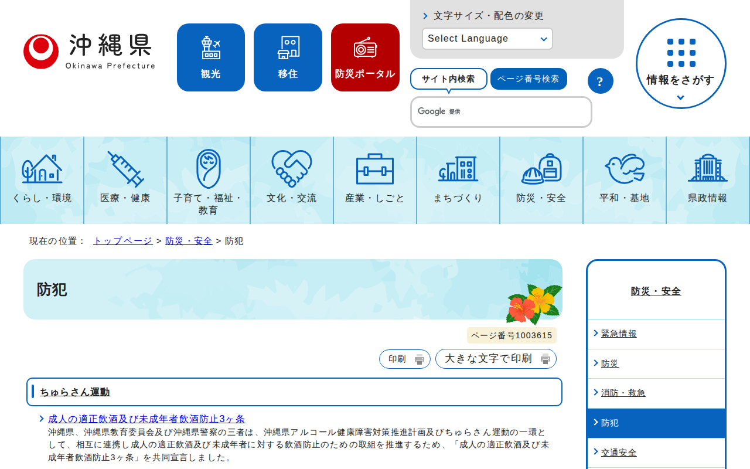Open the 防災・安全 helmet and backpack category
The width and height of the screenshot is (750, 469).
point(541,181)
